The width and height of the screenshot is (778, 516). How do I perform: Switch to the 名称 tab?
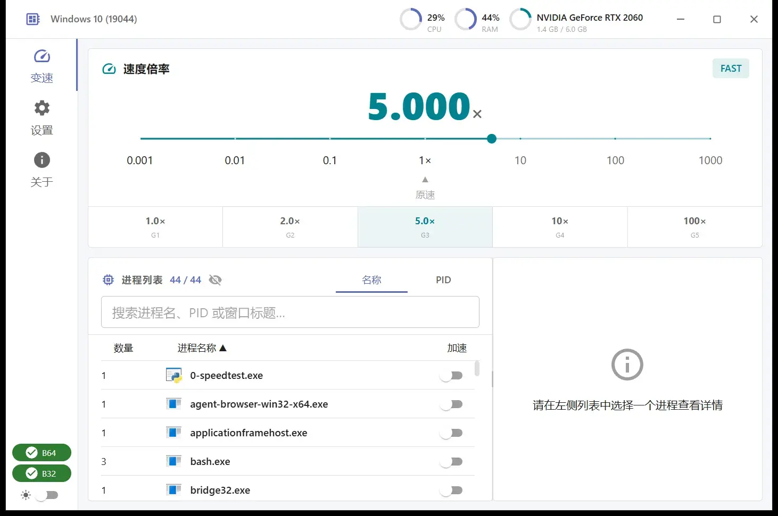coord(371,280)
